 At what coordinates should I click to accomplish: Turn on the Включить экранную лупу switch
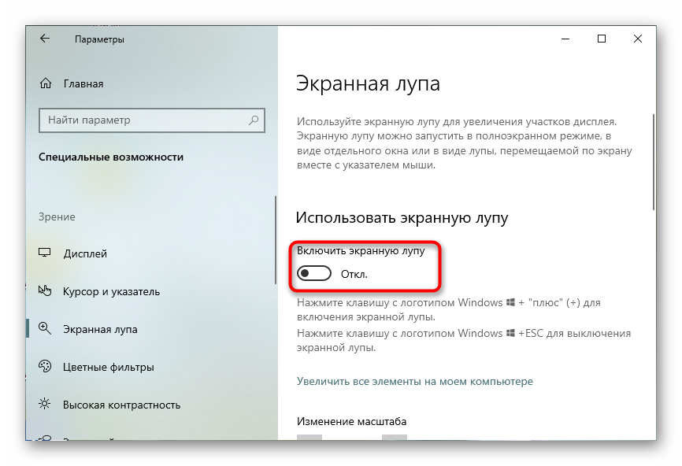click(x=314, y=274)
